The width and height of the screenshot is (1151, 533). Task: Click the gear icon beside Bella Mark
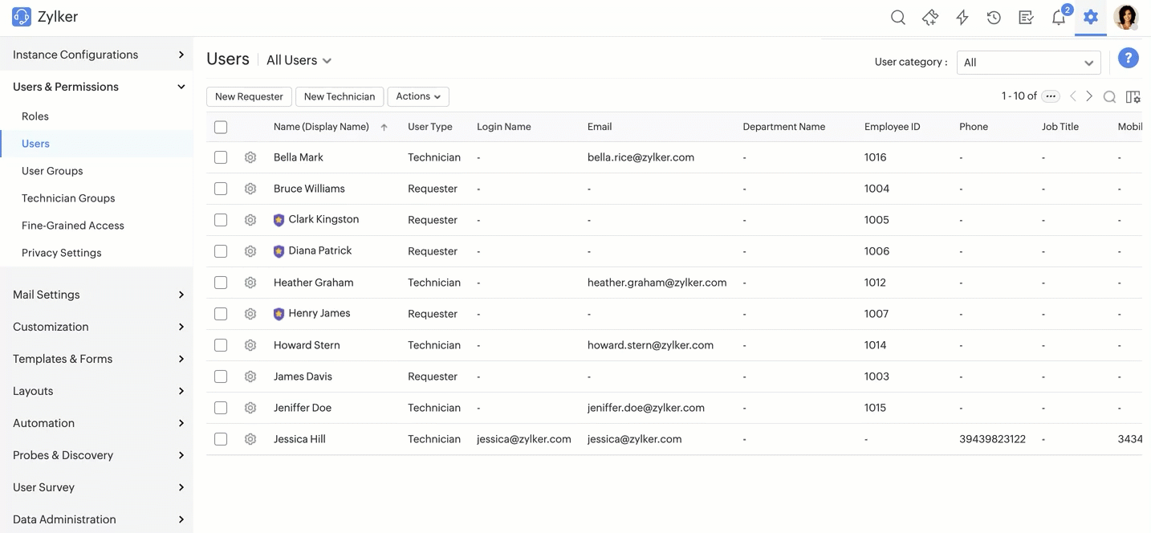(x=250, y=157)
